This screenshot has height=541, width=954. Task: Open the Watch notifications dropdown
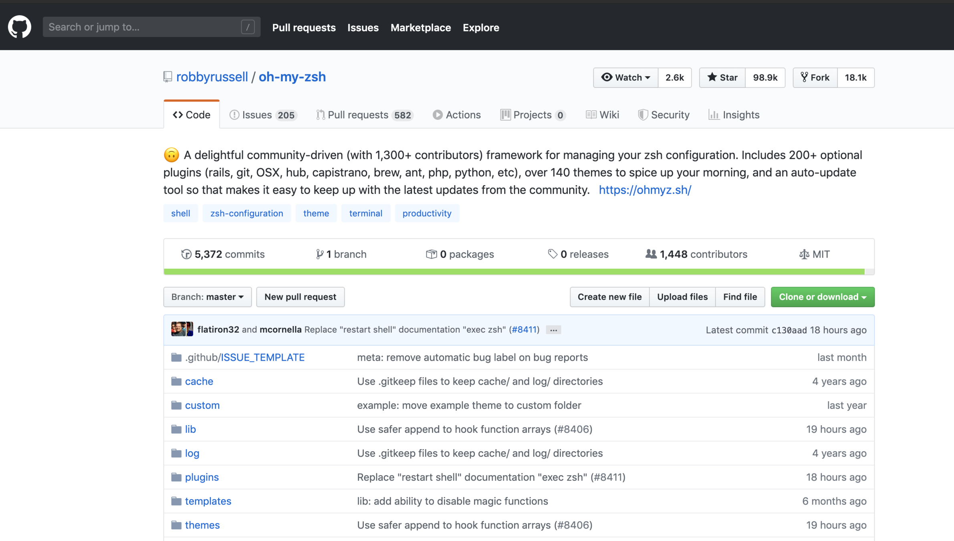pyautogui.click(x=625, y=77)
